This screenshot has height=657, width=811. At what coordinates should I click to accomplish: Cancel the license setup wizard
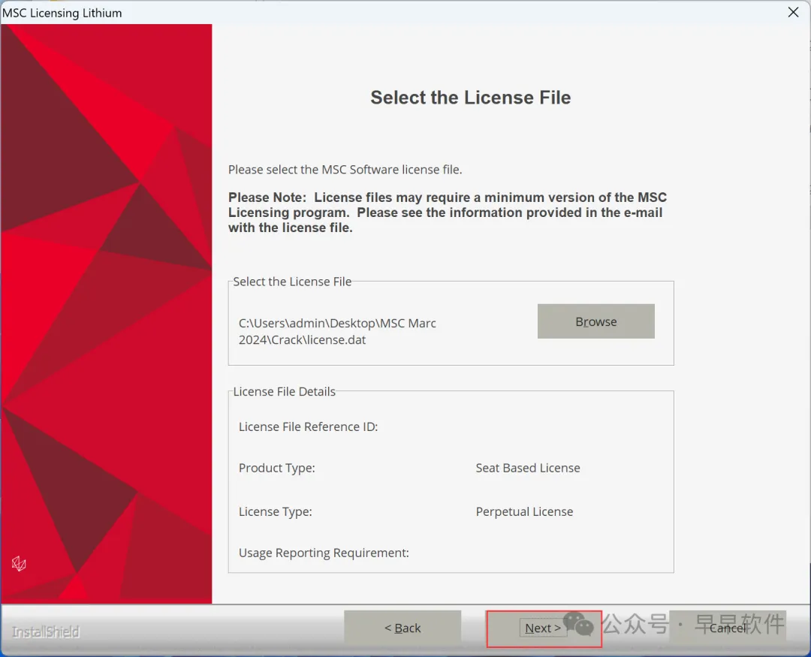point(728,628)
